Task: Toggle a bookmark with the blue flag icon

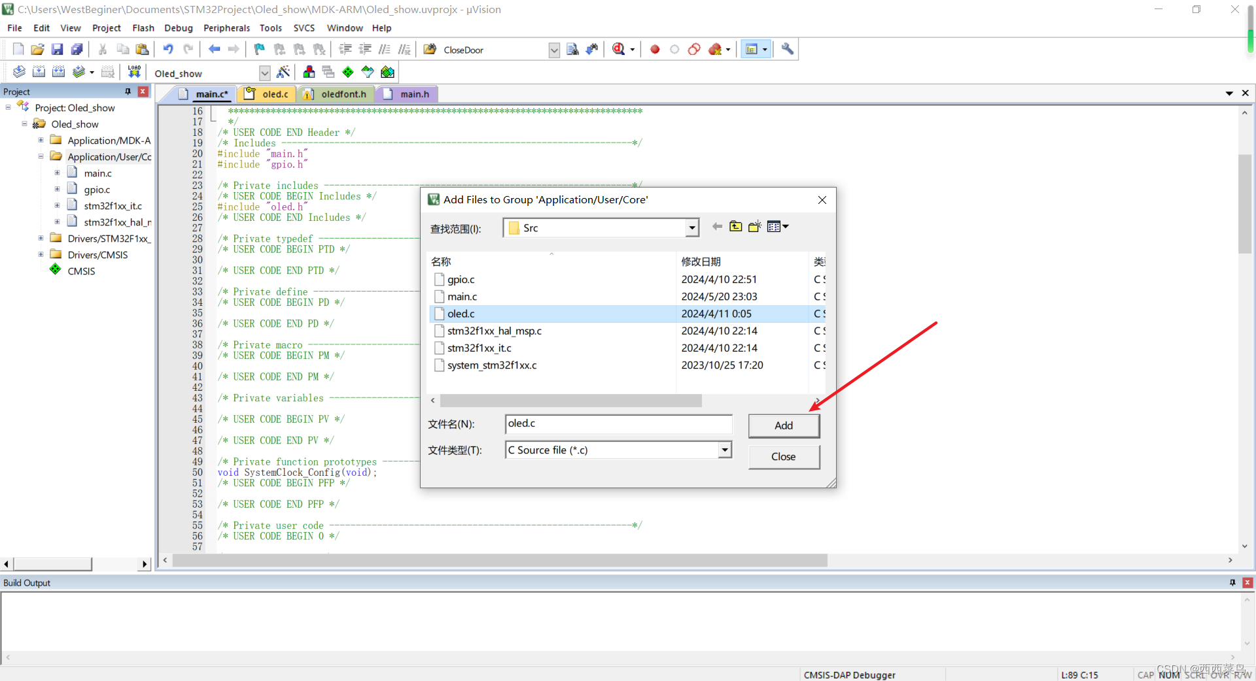Action: 259,49
